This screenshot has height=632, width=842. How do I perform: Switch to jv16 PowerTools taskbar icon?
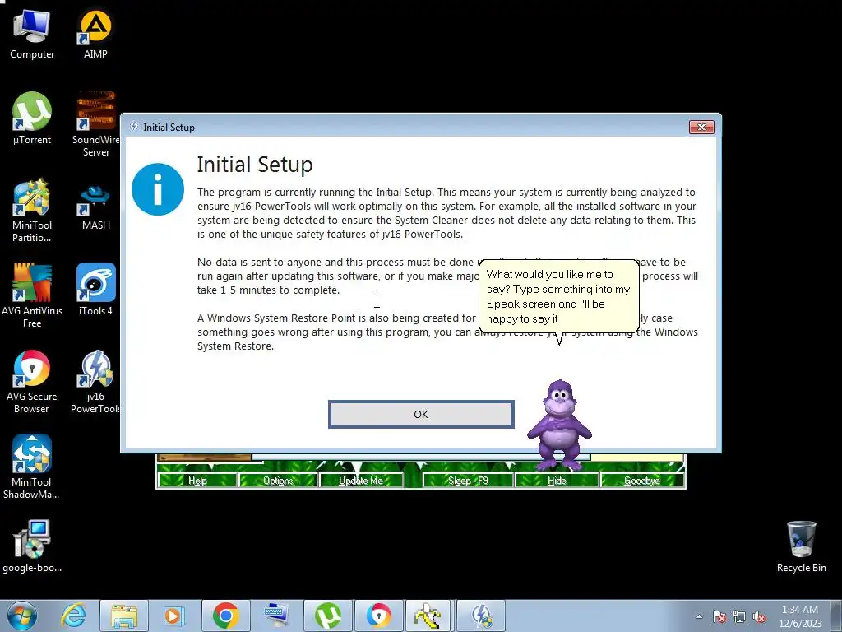[482, 616]
